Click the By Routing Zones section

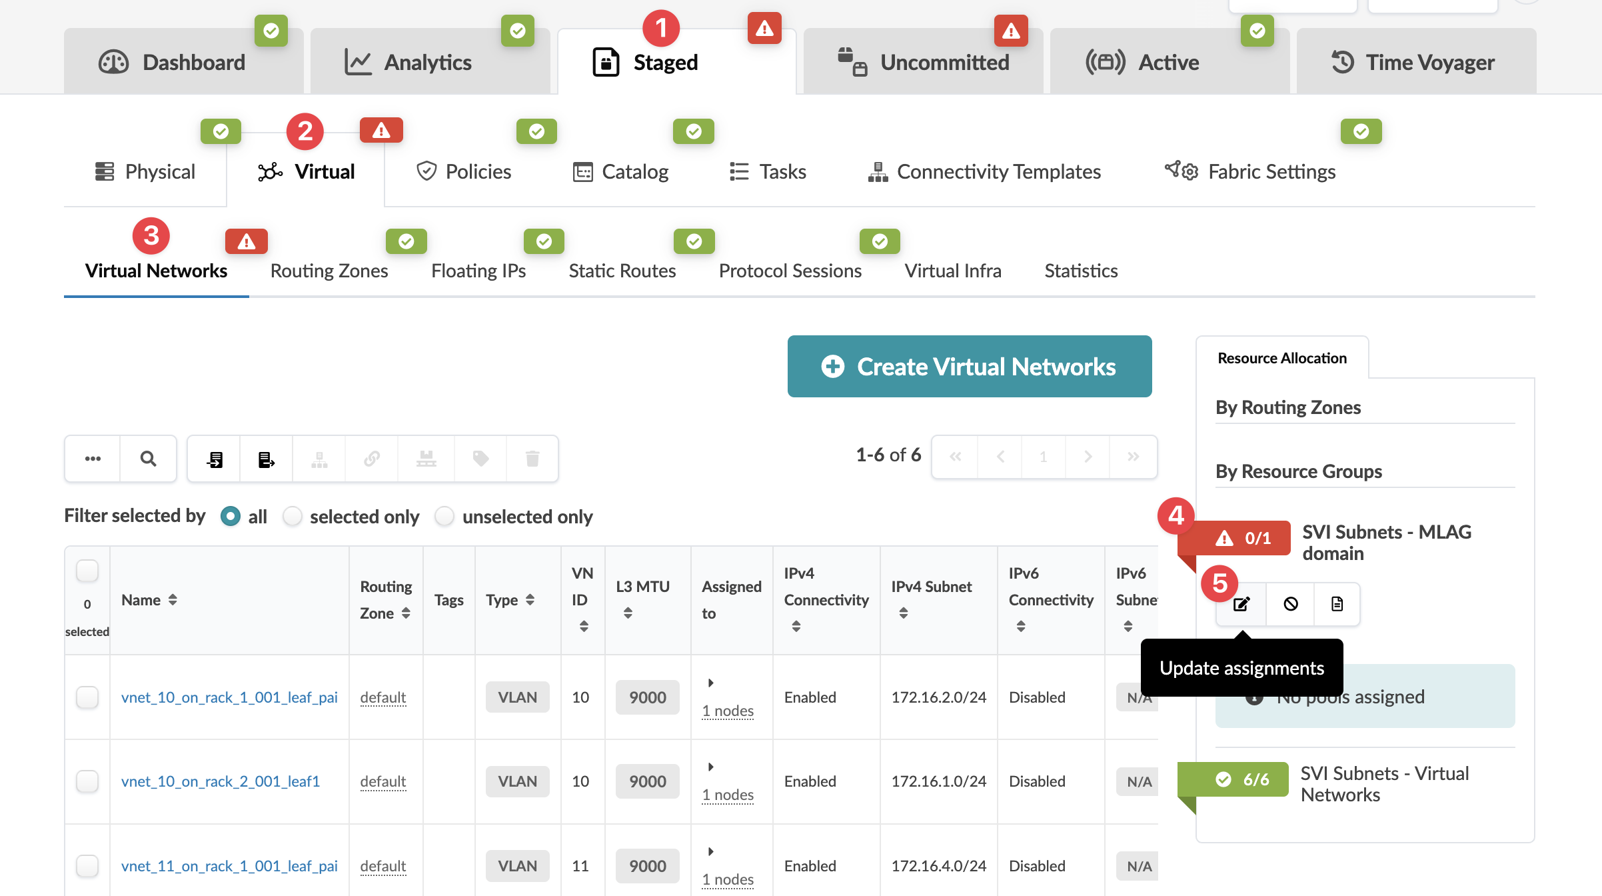[x=1287, y=407]
